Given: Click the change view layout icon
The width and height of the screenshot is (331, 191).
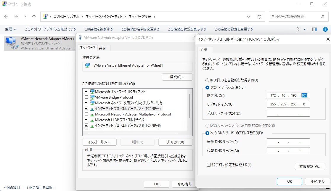Looking at the screenshot, I should tap(298, 29).
